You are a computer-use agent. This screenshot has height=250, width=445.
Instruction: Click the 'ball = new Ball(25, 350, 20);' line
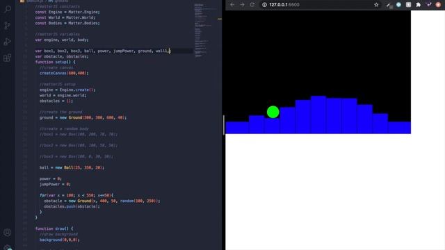[72, 167]
